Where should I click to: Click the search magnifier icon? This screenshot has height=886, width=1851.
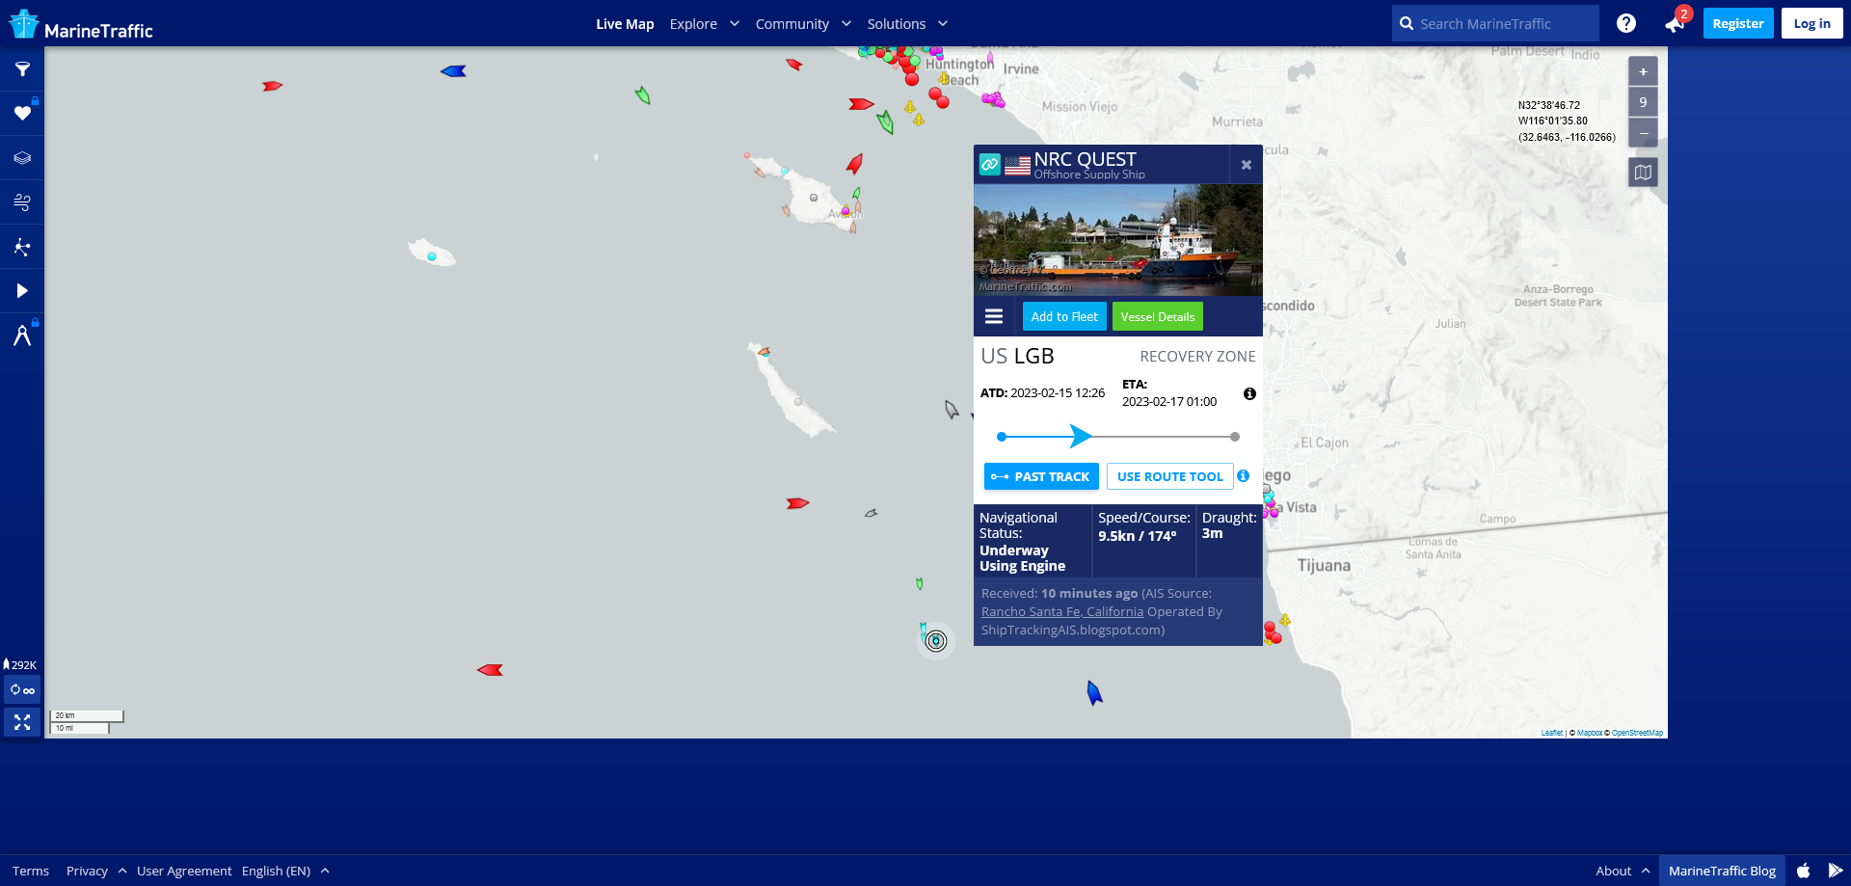click(1407, 23)
